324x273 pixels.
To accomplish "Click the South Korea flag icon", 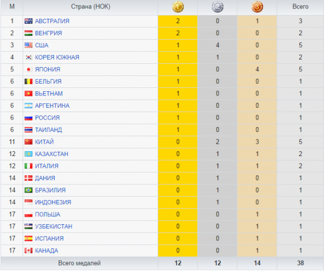I will pyautogui.click(x=29, y=57).
